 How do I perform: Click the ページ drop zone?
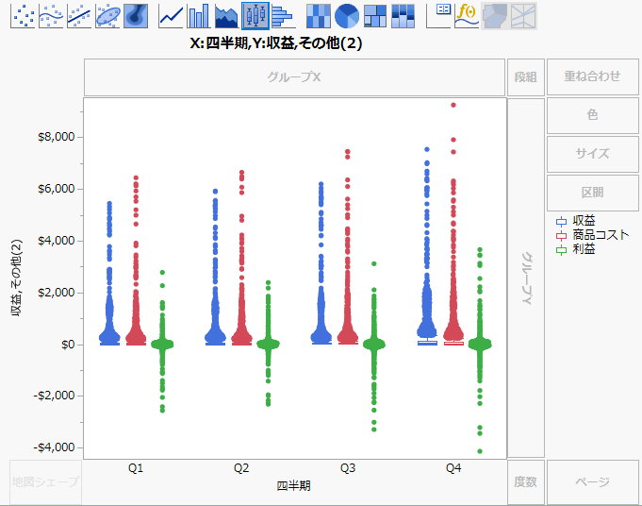coord(592,482)
